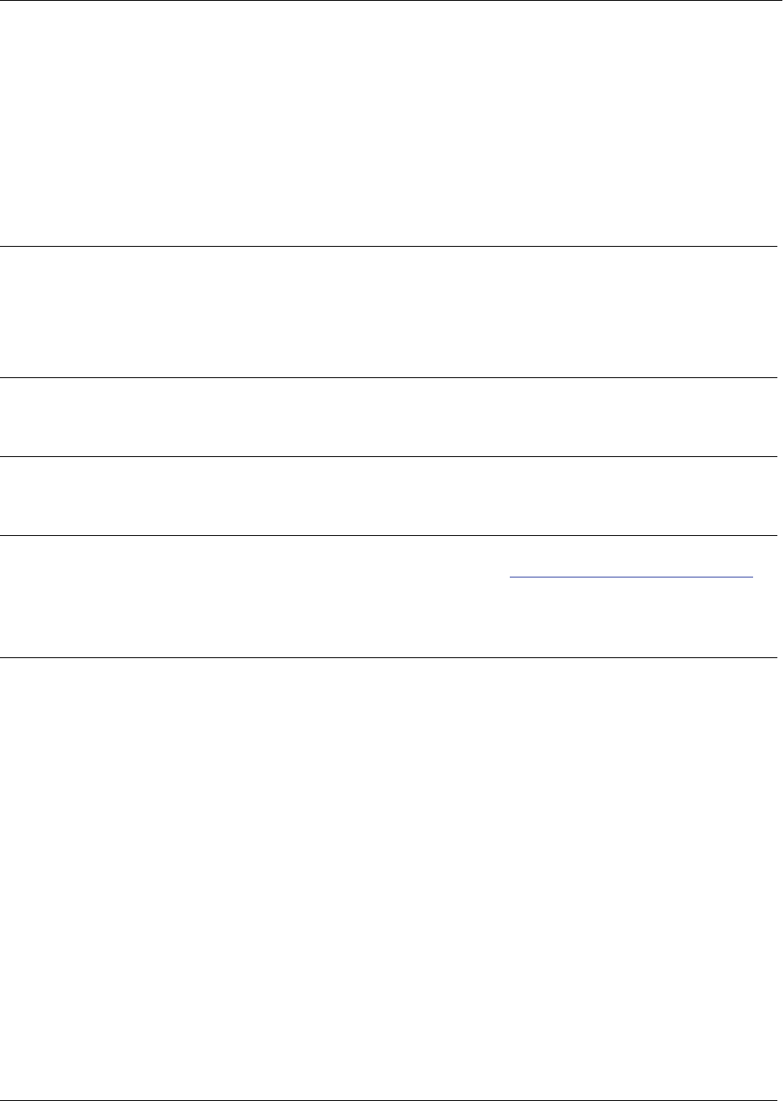The image size is (783, 1101).
Task: Click the right end of the blue underline
Action: (x=751, y=576)
